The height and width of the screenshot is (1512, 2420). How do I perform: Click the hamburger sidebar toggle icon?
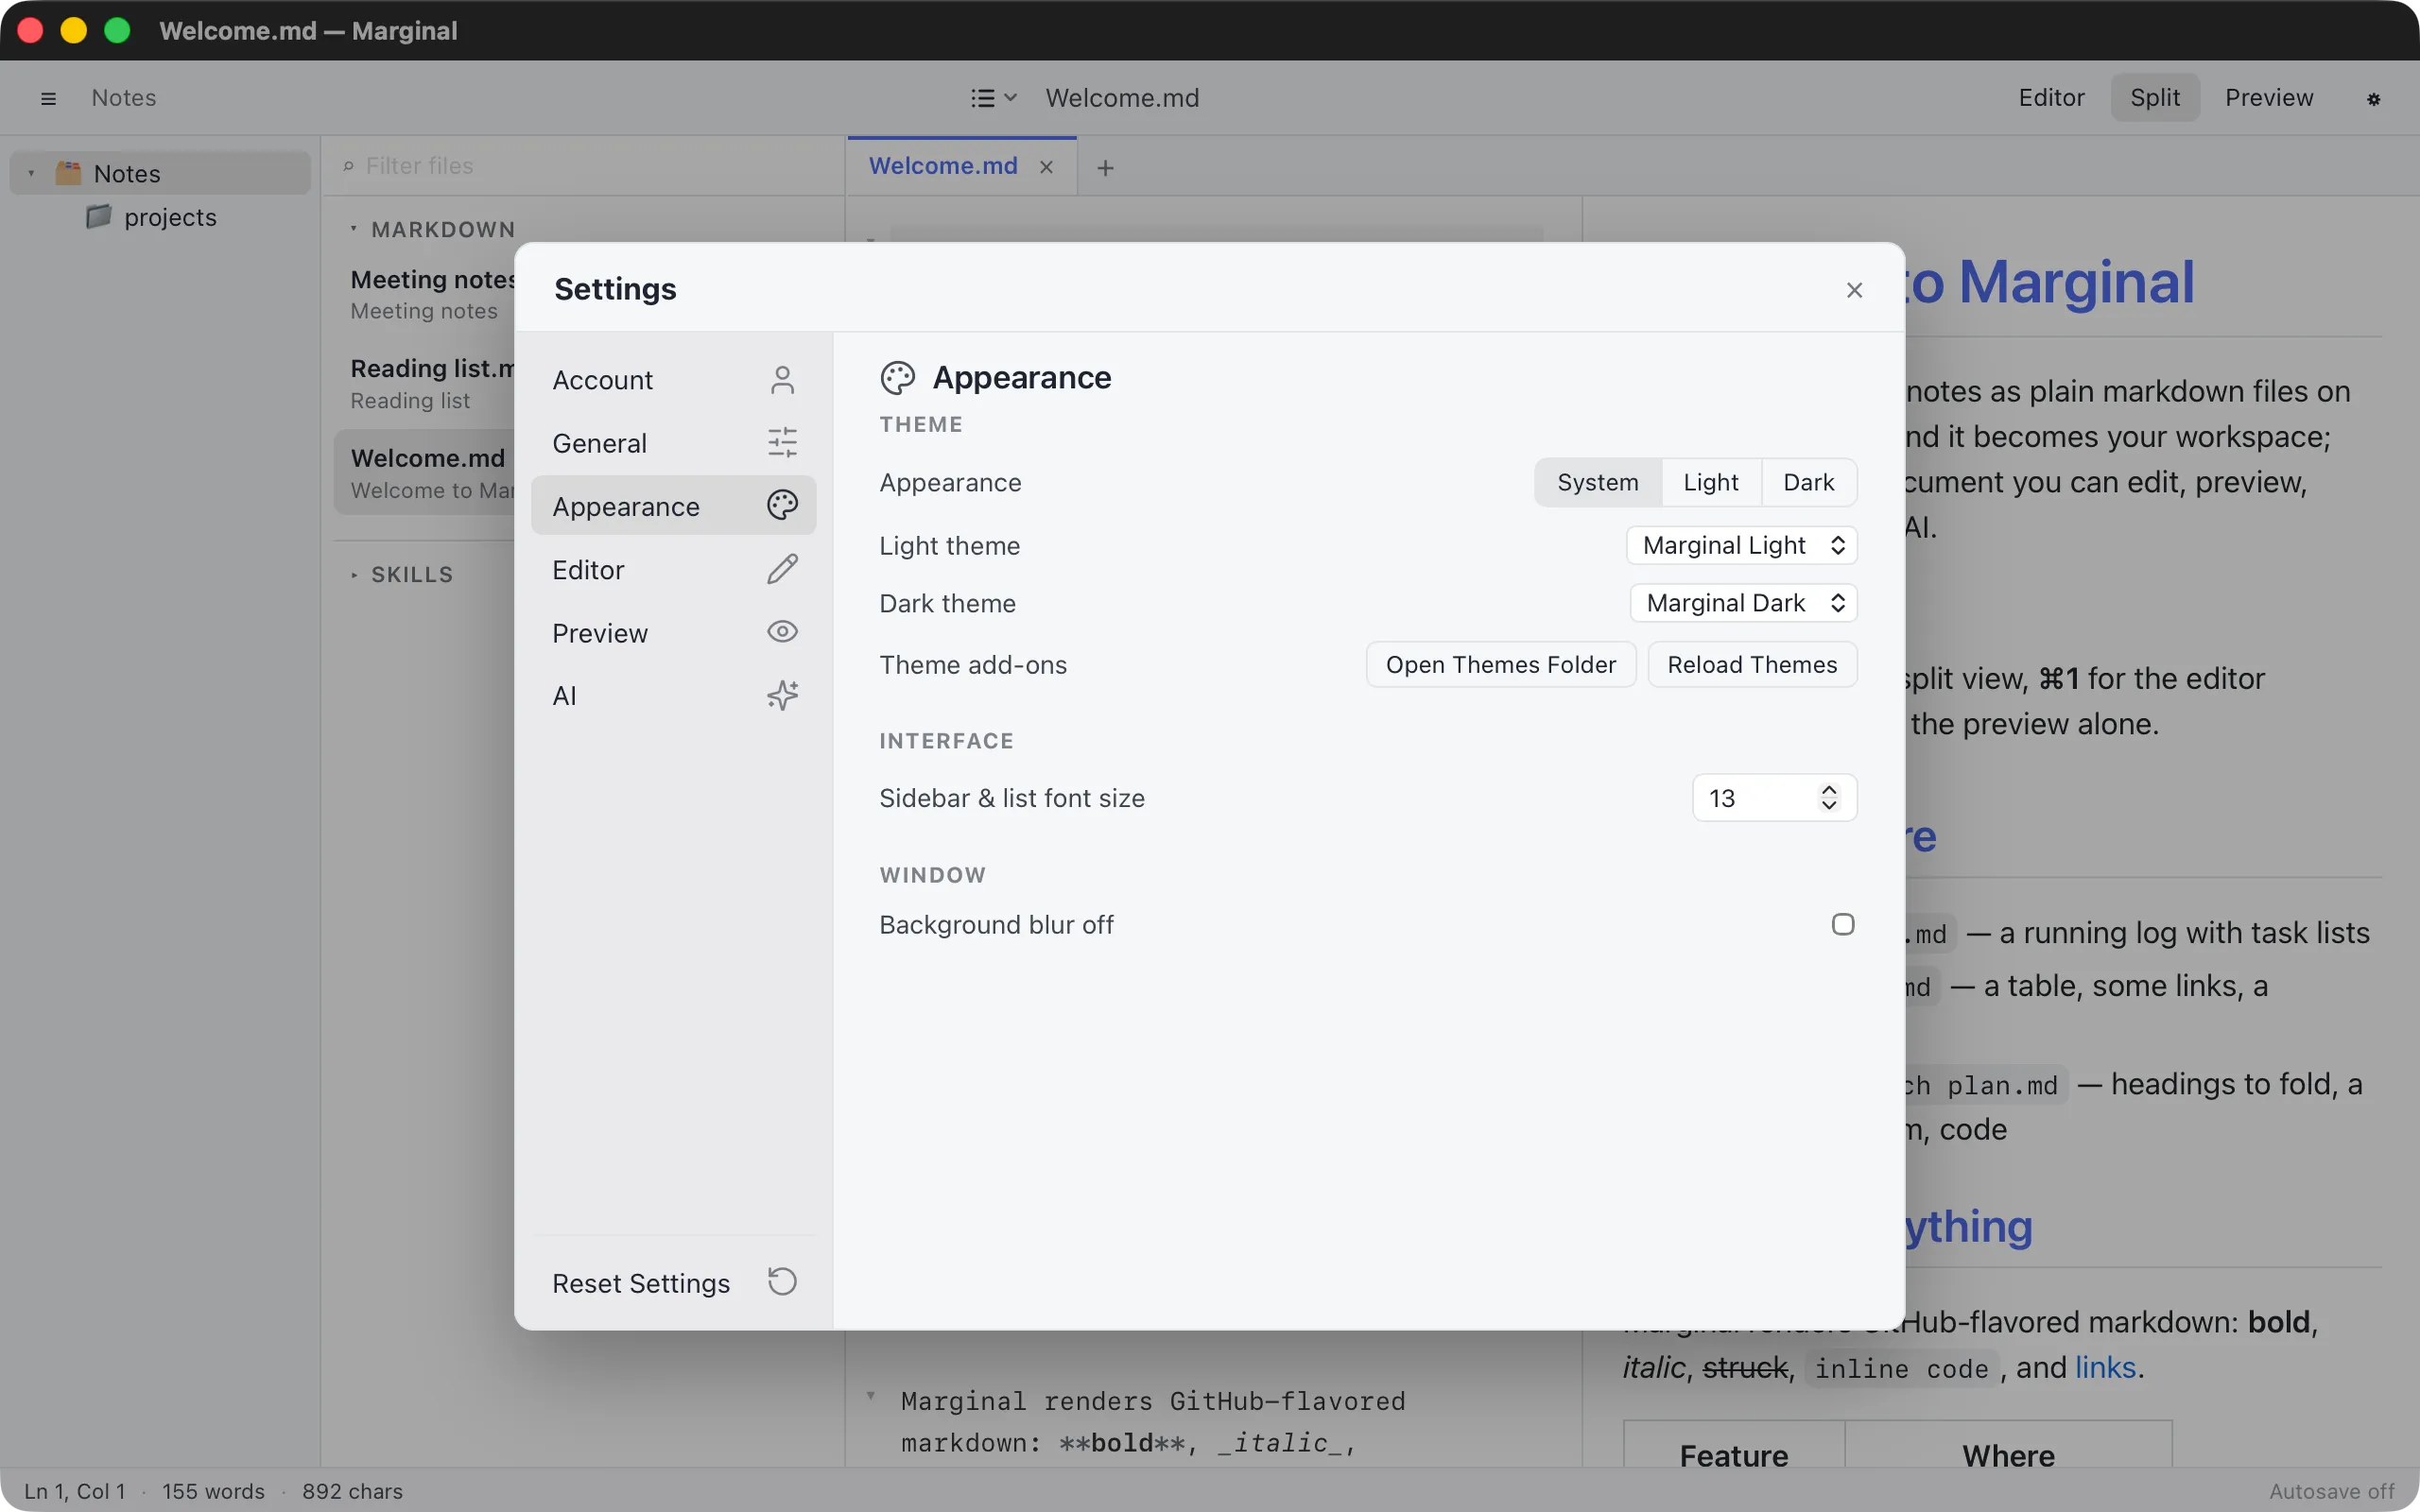[48, 98]
